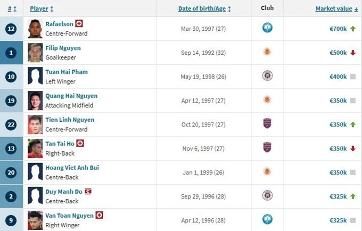The width and height of the screenshot is (362, 231).
Task: Click red down arrow beside Filip Nguyen's €500k
Action: (353, 53)
